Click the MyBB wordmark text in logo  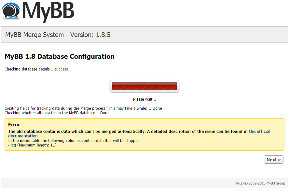point(48,12)
